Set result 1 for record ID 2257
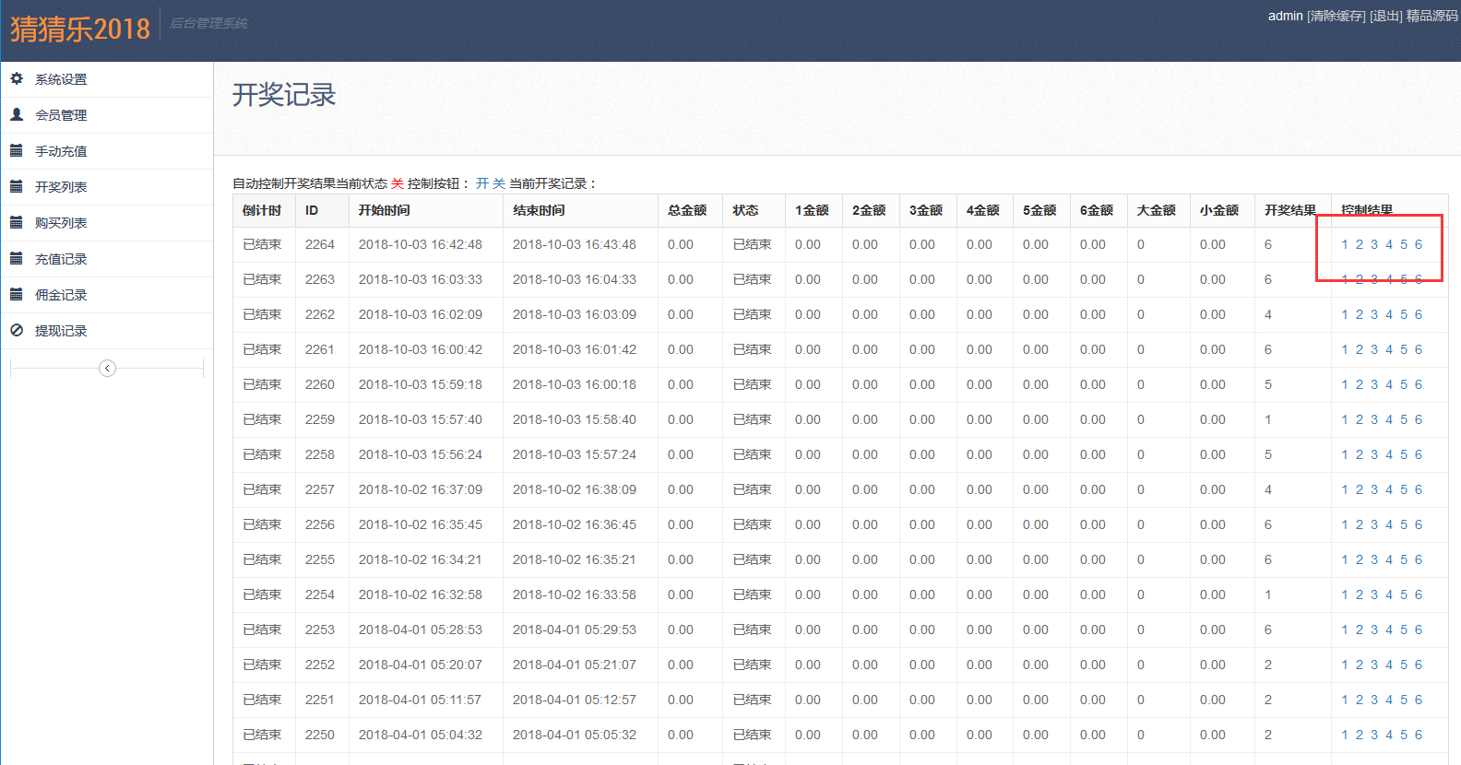 click(1345, 489)
